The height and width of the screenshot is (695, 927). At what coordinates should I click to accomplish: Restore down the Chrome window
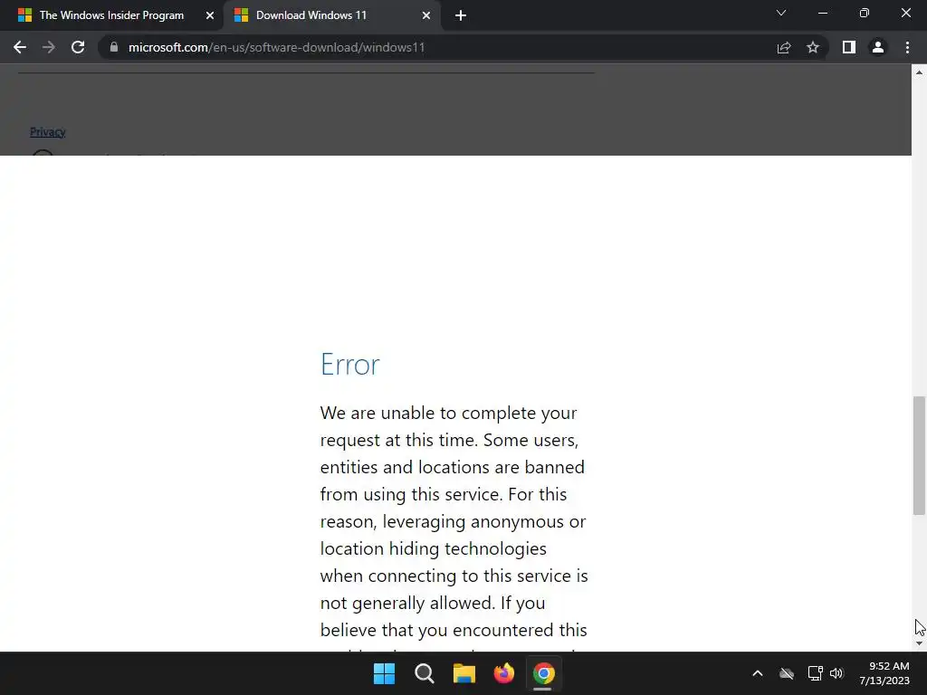point(865,13)
